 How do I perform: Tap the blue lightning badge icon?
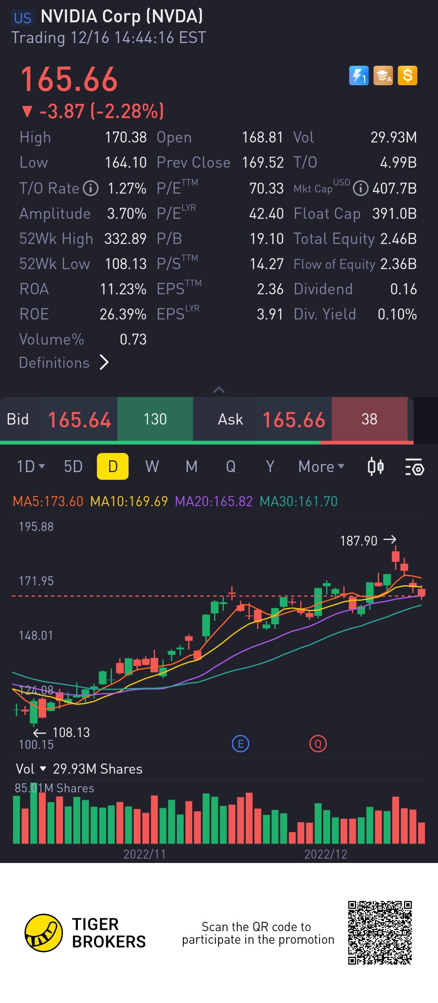pyautogui.click(x=359, y=75)
